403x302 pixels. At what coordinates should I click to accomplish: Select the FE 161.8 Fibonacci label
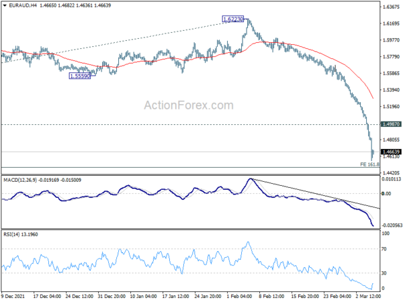[369, 164]
